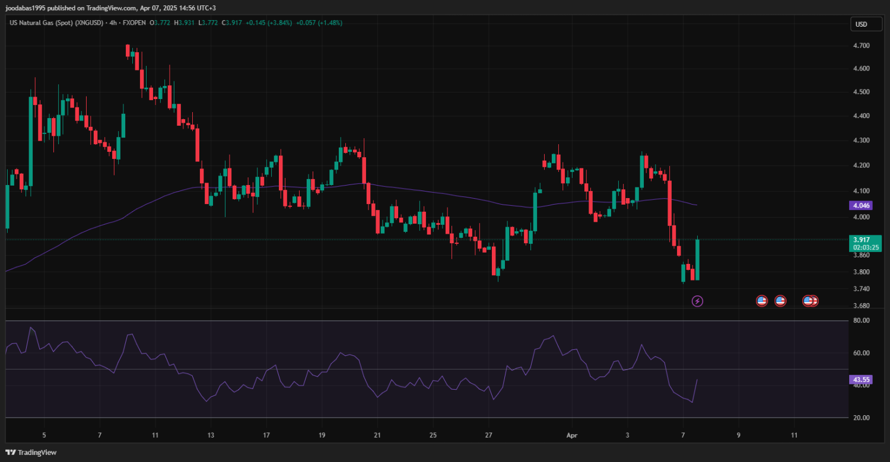The width and height of the screenshot is (890, 462).
Task: Click the 19 date label on time axis
Action: point(322,435)
